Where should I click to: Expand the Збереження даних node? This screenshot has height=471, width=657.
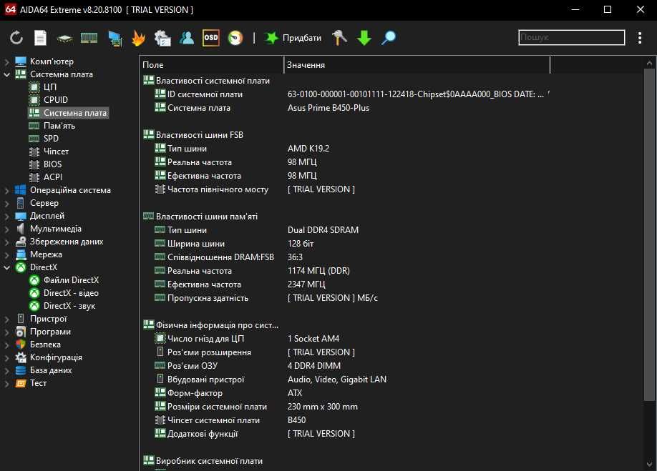click(6, 242)
